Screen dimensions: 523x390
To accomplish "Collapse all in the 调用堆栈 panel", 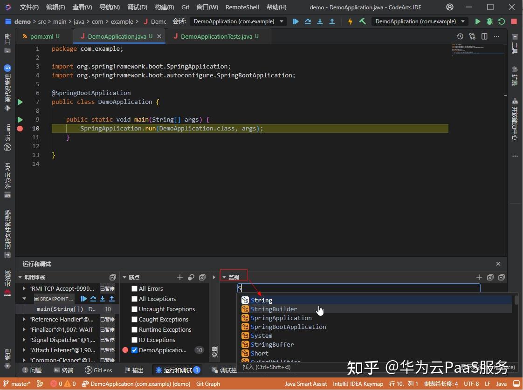I will 113,277.
